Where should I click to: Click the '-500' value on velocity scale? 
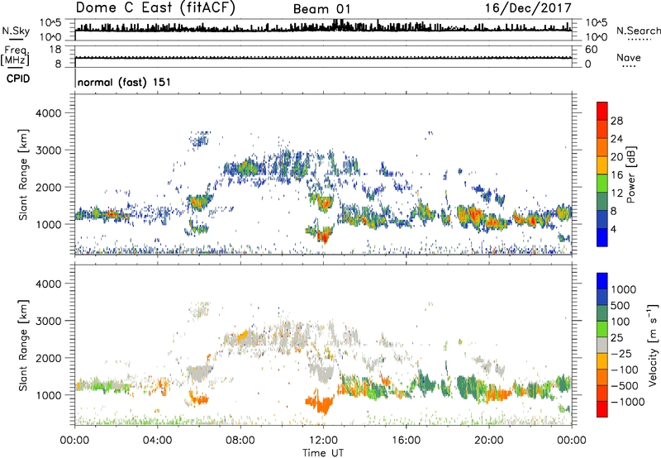point(625,385)
